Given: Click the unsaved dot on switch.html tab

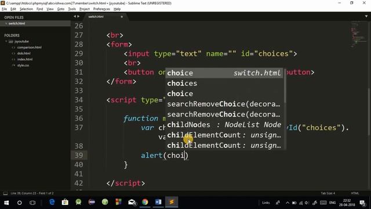Looking at the screenshot, I should (122, 17).
